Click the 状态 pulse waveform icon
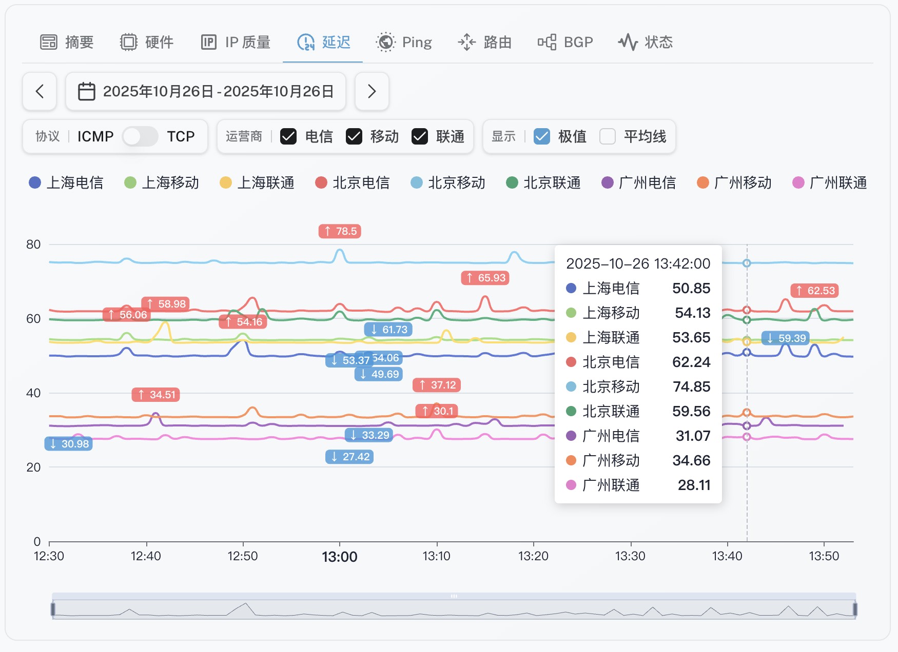The width and height of the screenshot is (898, 652). pyautogui.click(x=628, y=42)
